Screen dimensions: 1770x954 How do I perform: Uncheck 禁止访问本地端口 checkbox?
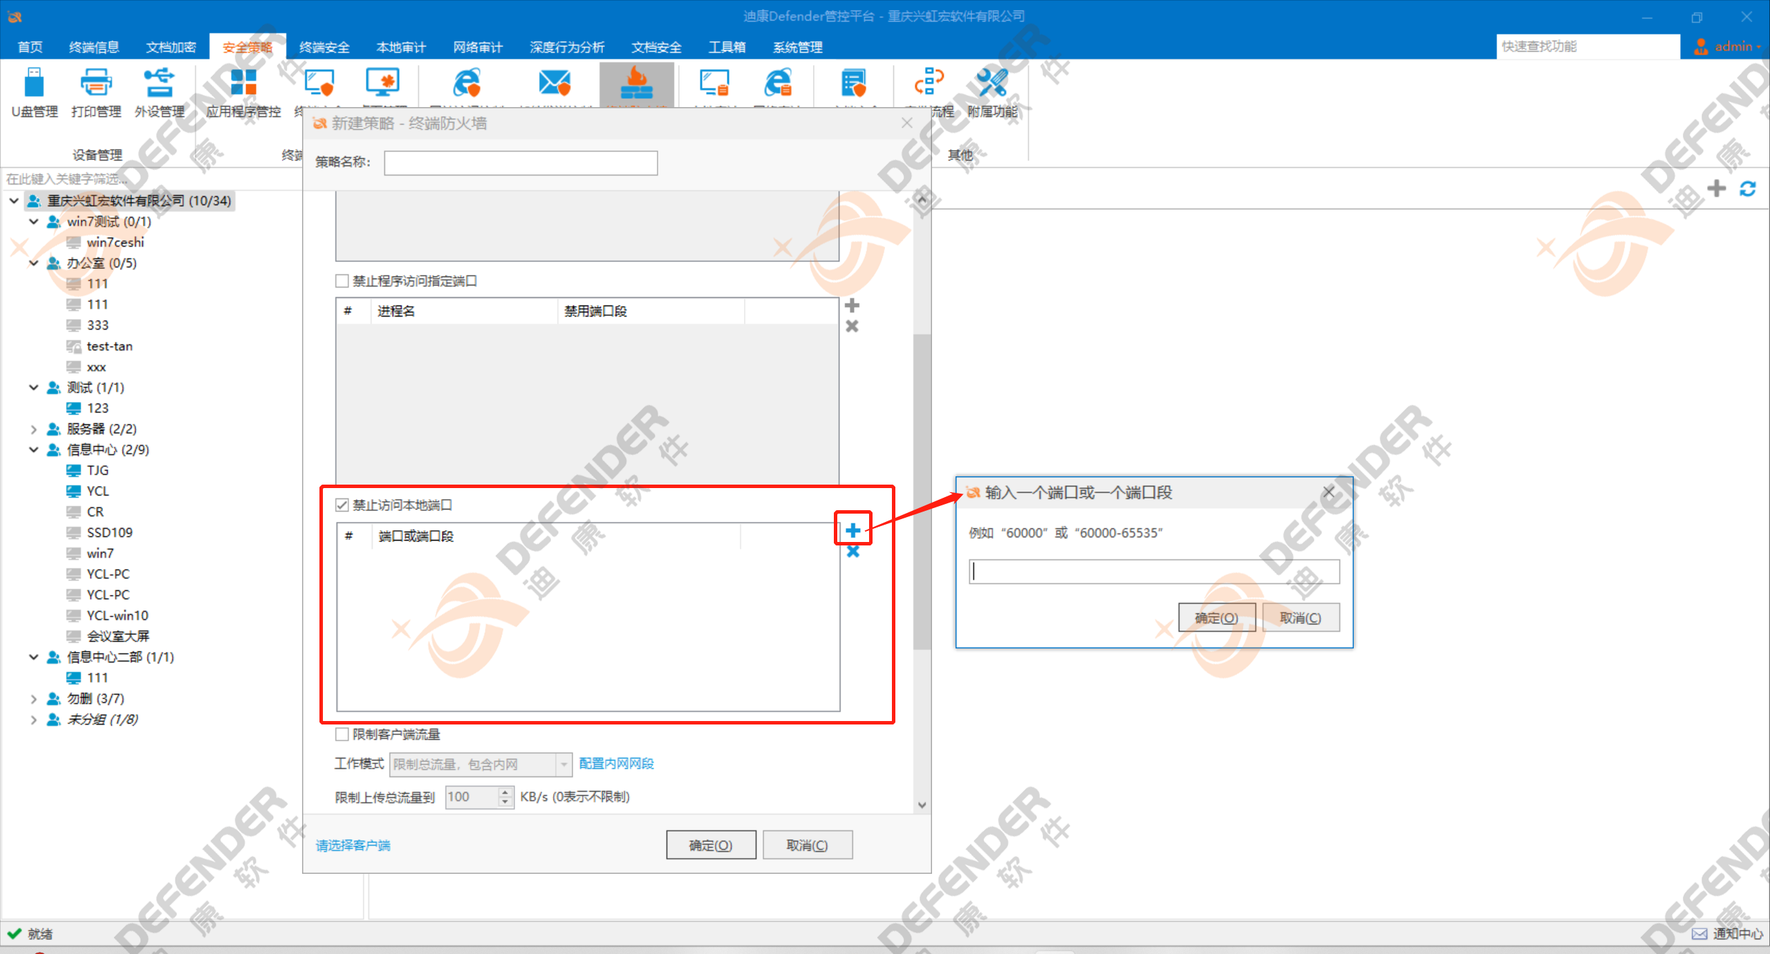click(342, 505)
